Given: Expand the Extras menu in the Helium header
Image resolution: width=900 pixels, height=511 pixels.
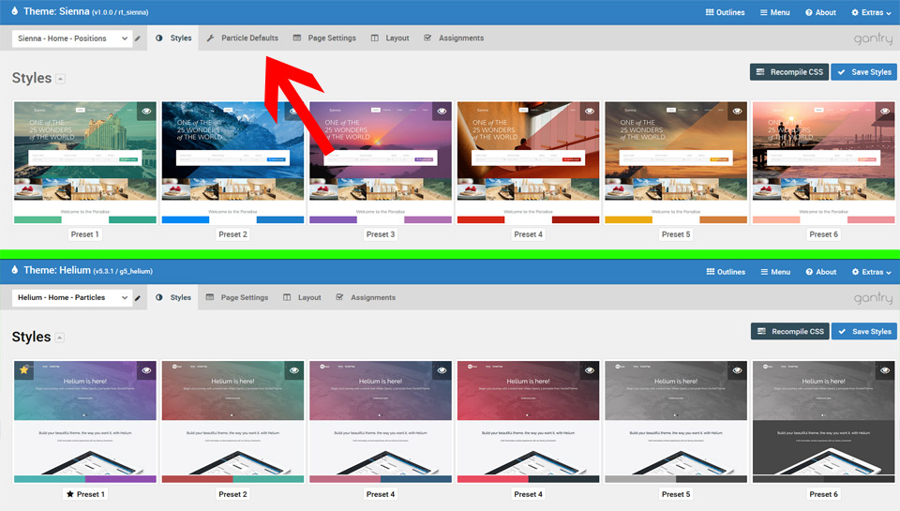Looking at the screenshot, I should [871, 272].
